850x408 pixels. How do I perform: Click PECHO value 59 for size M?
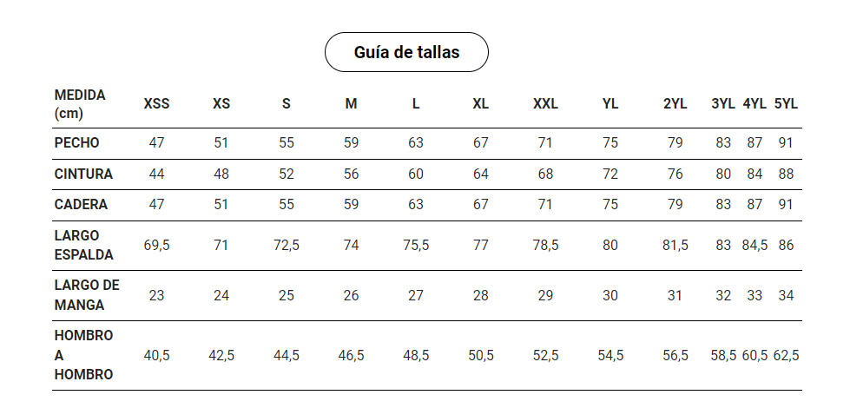pos(351,143)
